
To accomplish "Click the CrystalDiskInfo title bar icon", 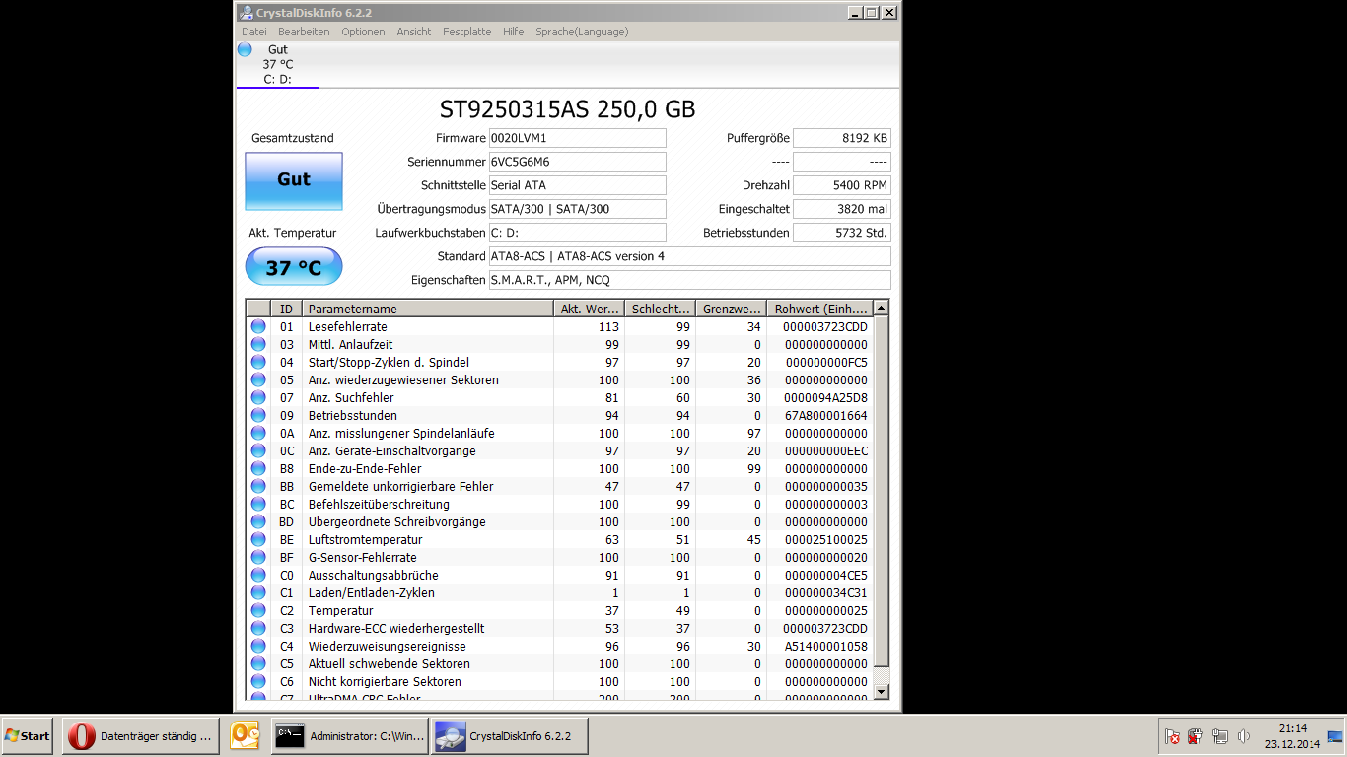I will click(x=247, y=13).
